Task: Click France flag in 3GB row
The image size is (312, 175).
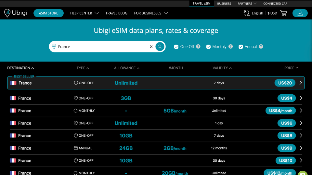Action: (x=13, y=98)
